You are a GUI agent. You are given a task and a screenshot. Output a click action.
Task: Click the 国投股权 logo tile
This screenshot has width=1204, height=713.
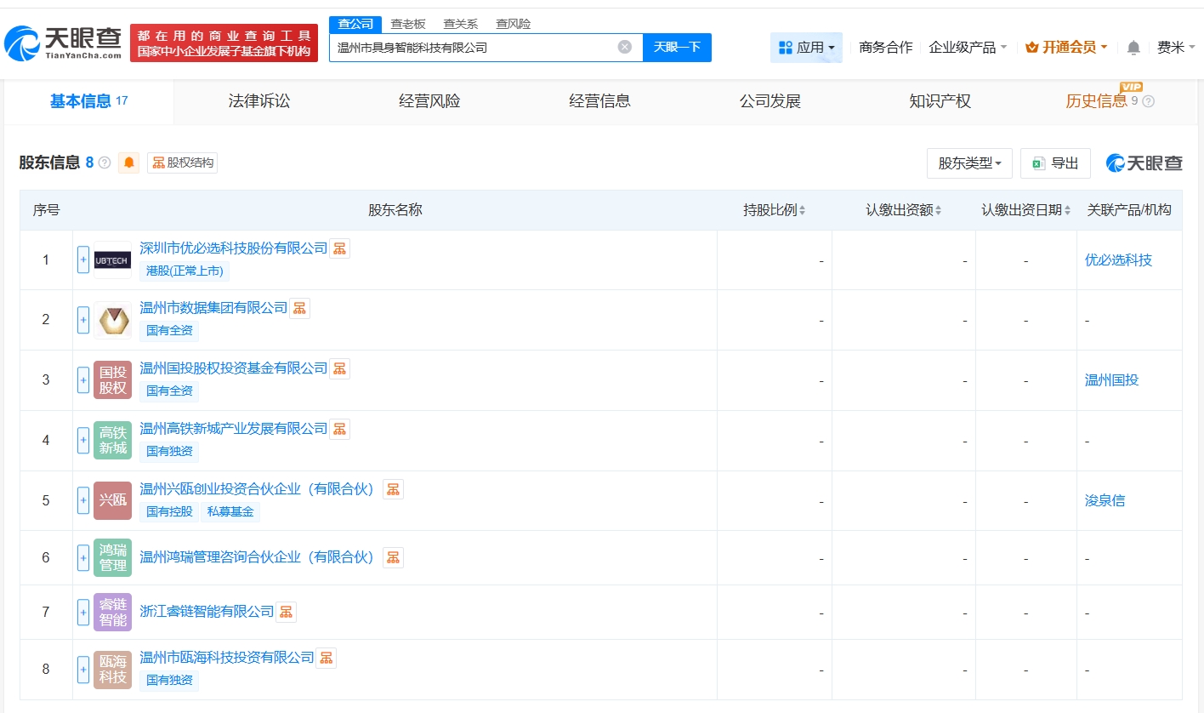coord(112,380)
